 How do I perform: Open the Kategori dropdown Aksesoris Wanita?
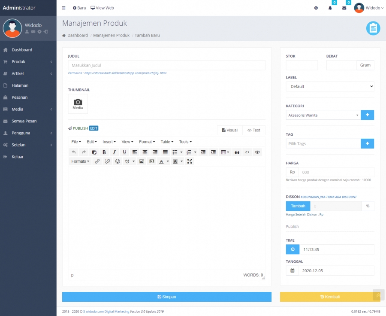click(323, 115)
